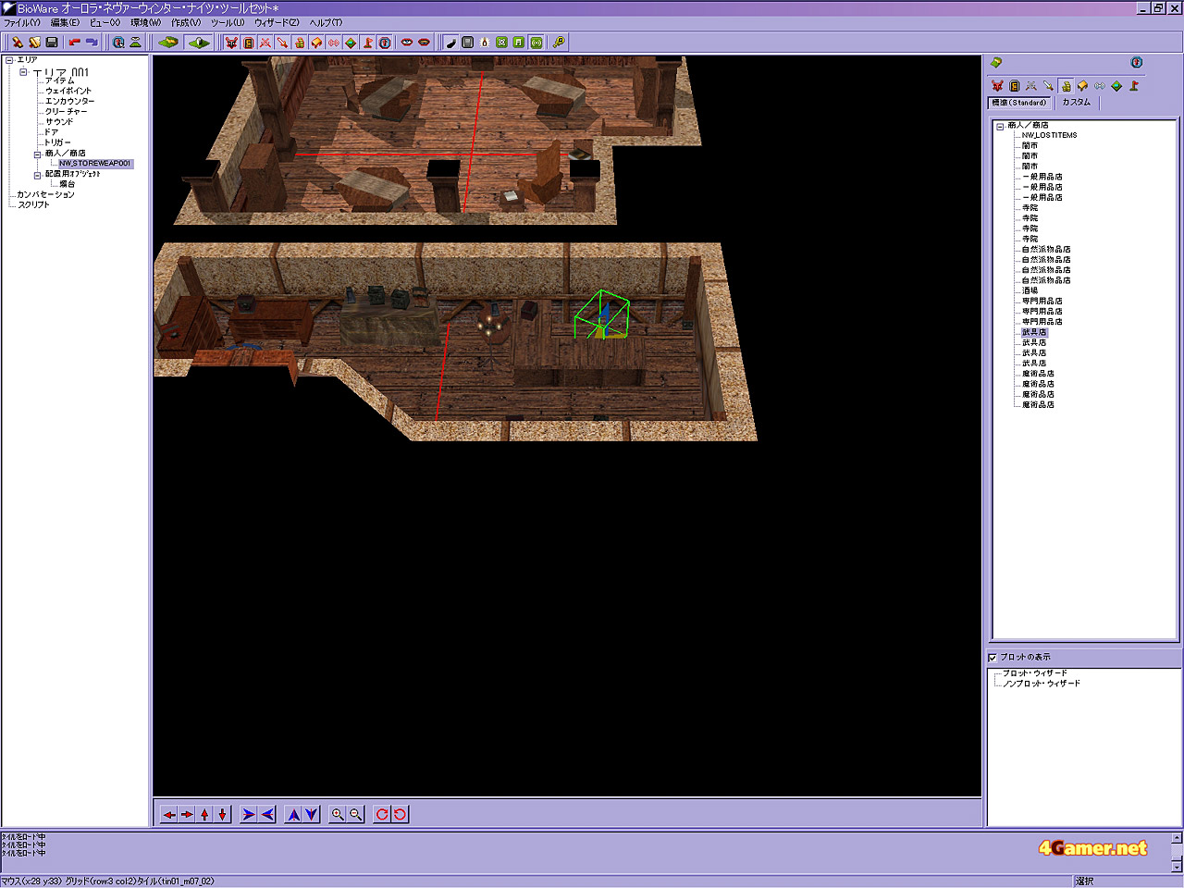This screenshot has width=1184, height=888.
Task: Toggle item sword icon in the top toolbar
Action: (282, 43)
